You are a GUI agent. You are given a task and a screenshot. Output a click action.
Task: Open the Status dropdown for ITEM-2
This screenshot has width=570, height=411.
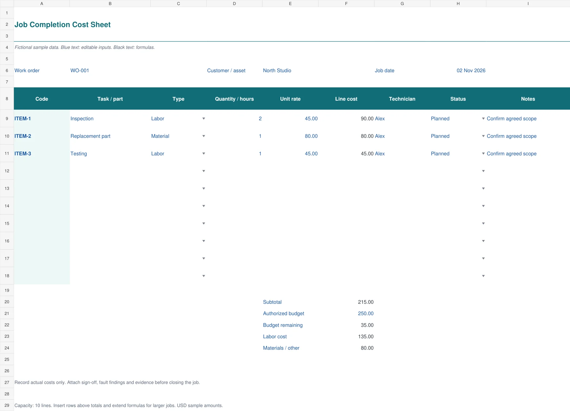483,136
